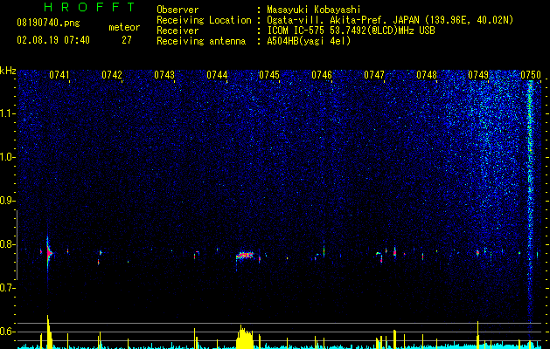Image resolution: width=550 pixels, height=349 pixels.
Task: Select the Ogata-vill. Akita-Pref. JAPAN location text
Action: click(390, 20)
